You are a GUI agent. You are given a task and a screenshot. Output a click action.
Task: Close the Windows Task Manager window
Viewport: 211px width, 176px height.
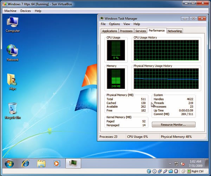[202, 19]
